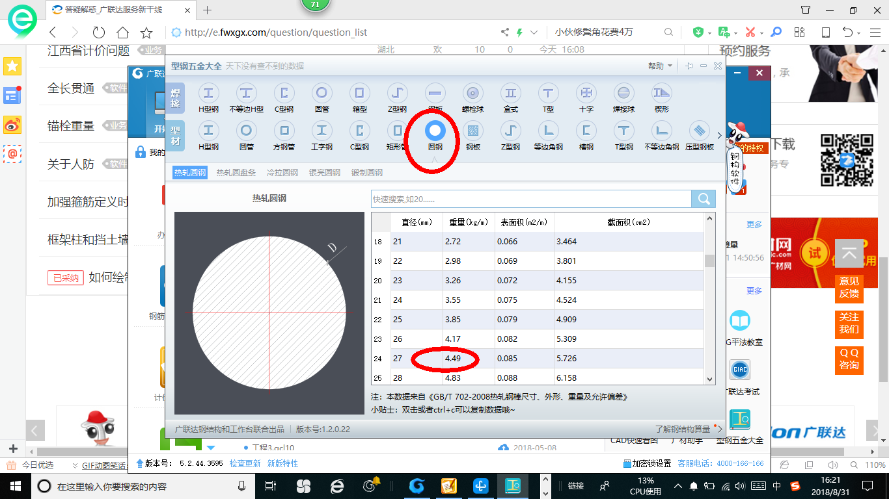Click 检查更新 in the status bar
Screen dimensions: 889x499
pyautogui.click(x=245, y=463)
